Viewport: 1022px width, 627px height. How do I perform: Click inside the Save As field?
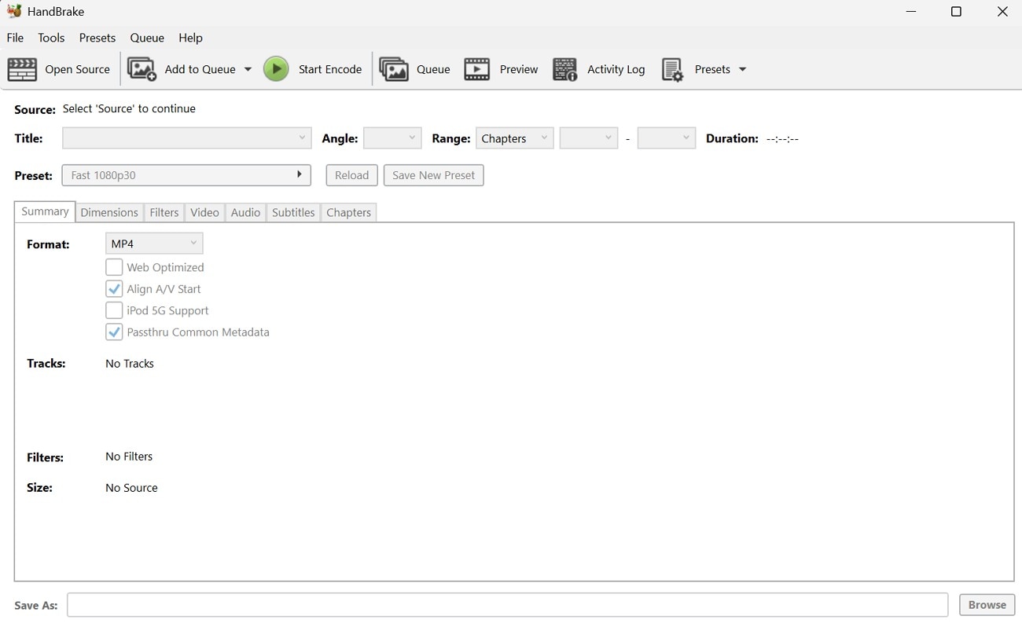(508, 605)
